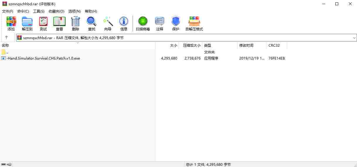Click the exe file's application icon
357x167 pixels.
tap(4, 58)
